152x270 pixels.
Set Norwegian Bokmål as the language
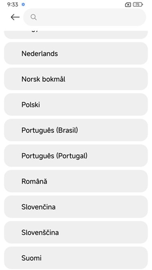click(76, 79)
